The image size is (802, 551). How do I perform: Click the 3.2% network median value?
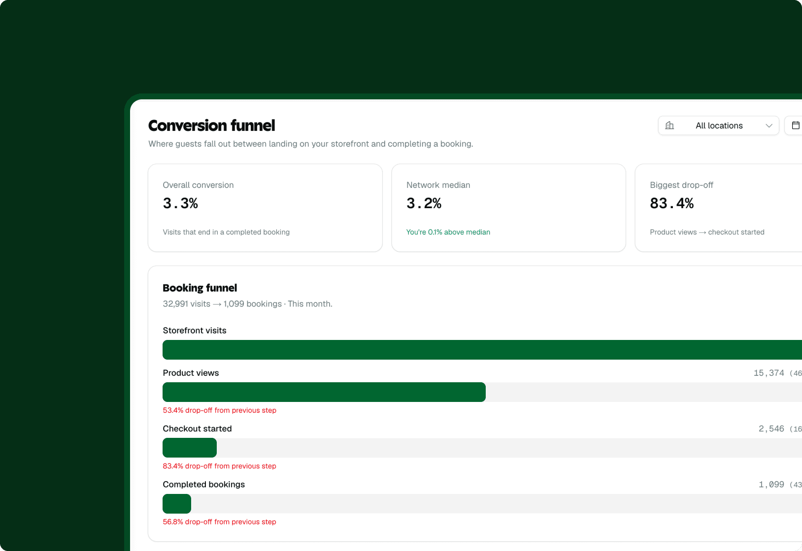point(424,203)
